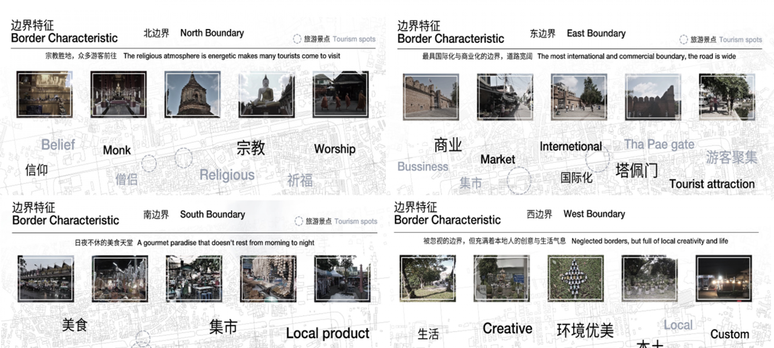
Task: Click the East Boundary heading
Action: point(596,33)
